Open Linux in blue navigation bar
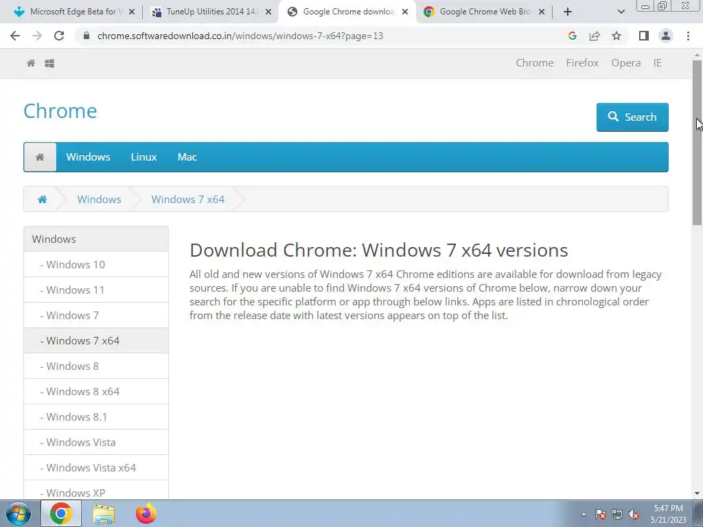Viewport: 703px width, 527px height. click(143, 157)
